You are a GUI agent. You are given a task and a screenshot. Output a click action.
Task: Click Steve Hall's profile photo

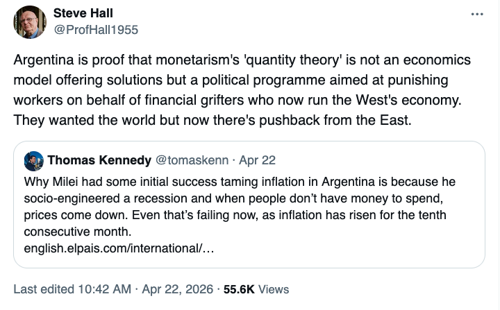pyautogui.click(x=31, y=22)
